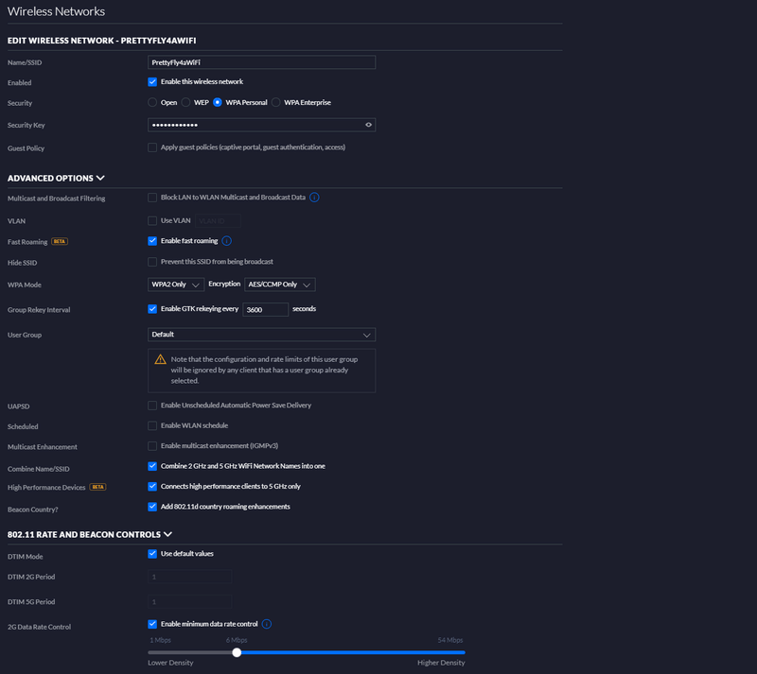Click the BETA badge next to Fast Roaming
The height and width of the screenshot is (674, 757).
60,242
